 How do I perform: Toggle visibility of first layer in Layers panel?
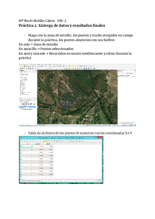20,102
